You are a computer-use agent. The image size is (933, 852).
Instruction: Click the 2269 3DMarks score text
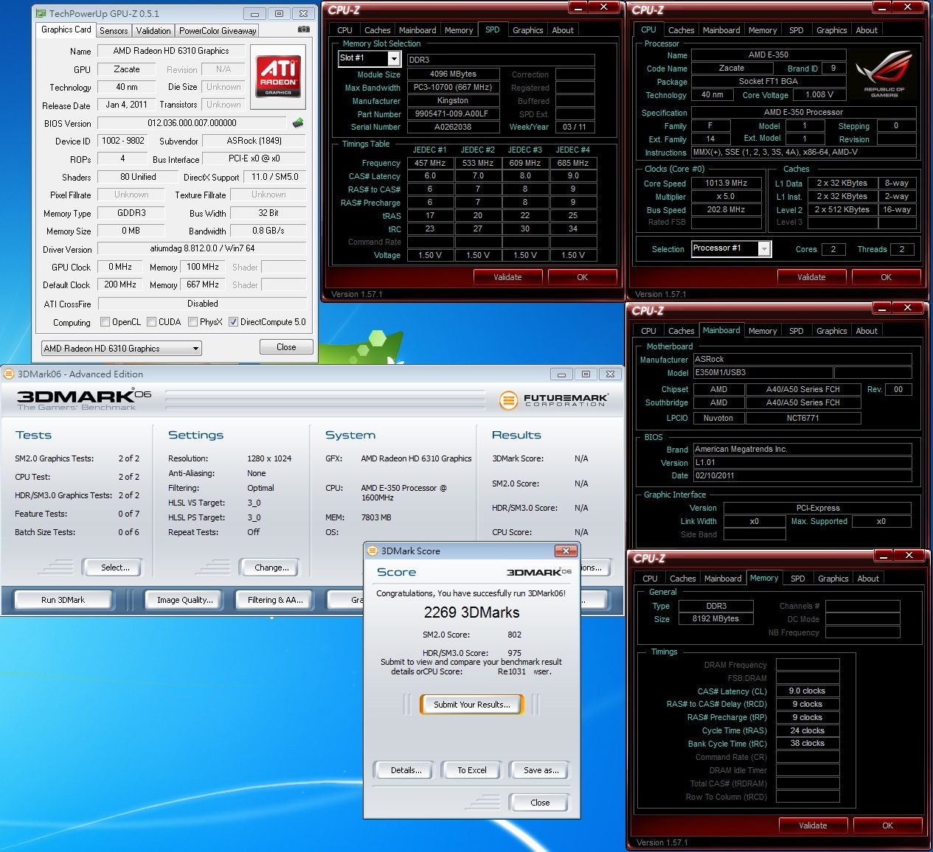tap(472, 612)
